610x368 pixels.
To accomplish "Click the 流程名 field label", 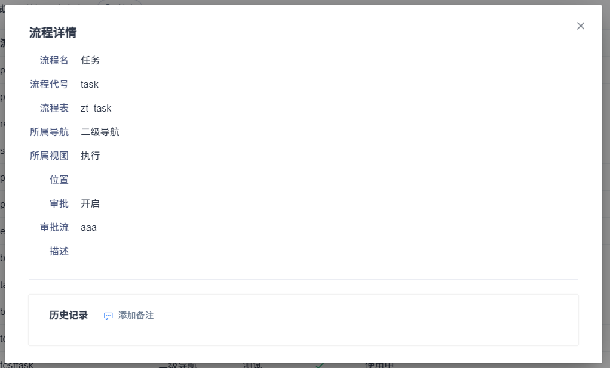I will [54, 60].
